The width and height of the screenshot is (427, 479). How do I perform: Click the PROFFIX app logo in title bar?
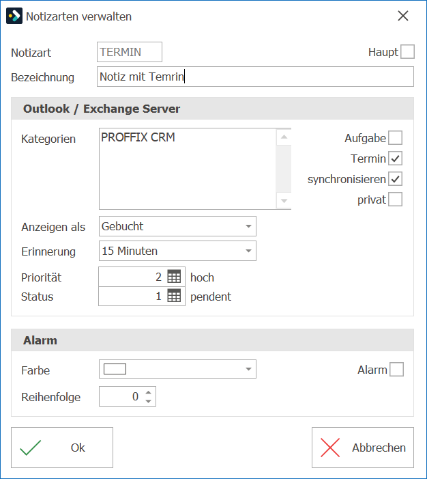tap(14, 16)
